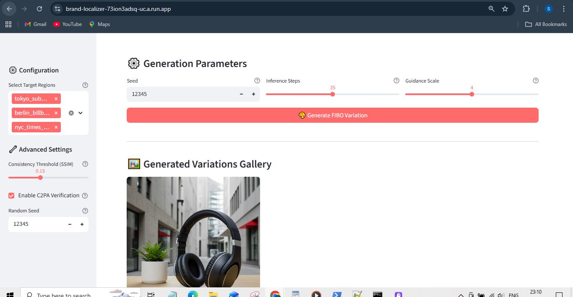Click the Generated Variations Gallery heading
573x297 pixels.
pos(207,164)
